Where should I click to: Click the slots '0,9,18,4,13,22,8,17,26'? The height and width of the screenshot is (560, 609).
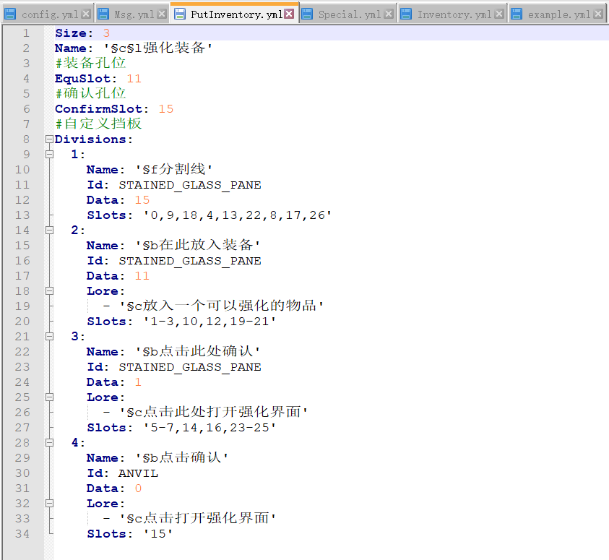(x=237, y=215)
